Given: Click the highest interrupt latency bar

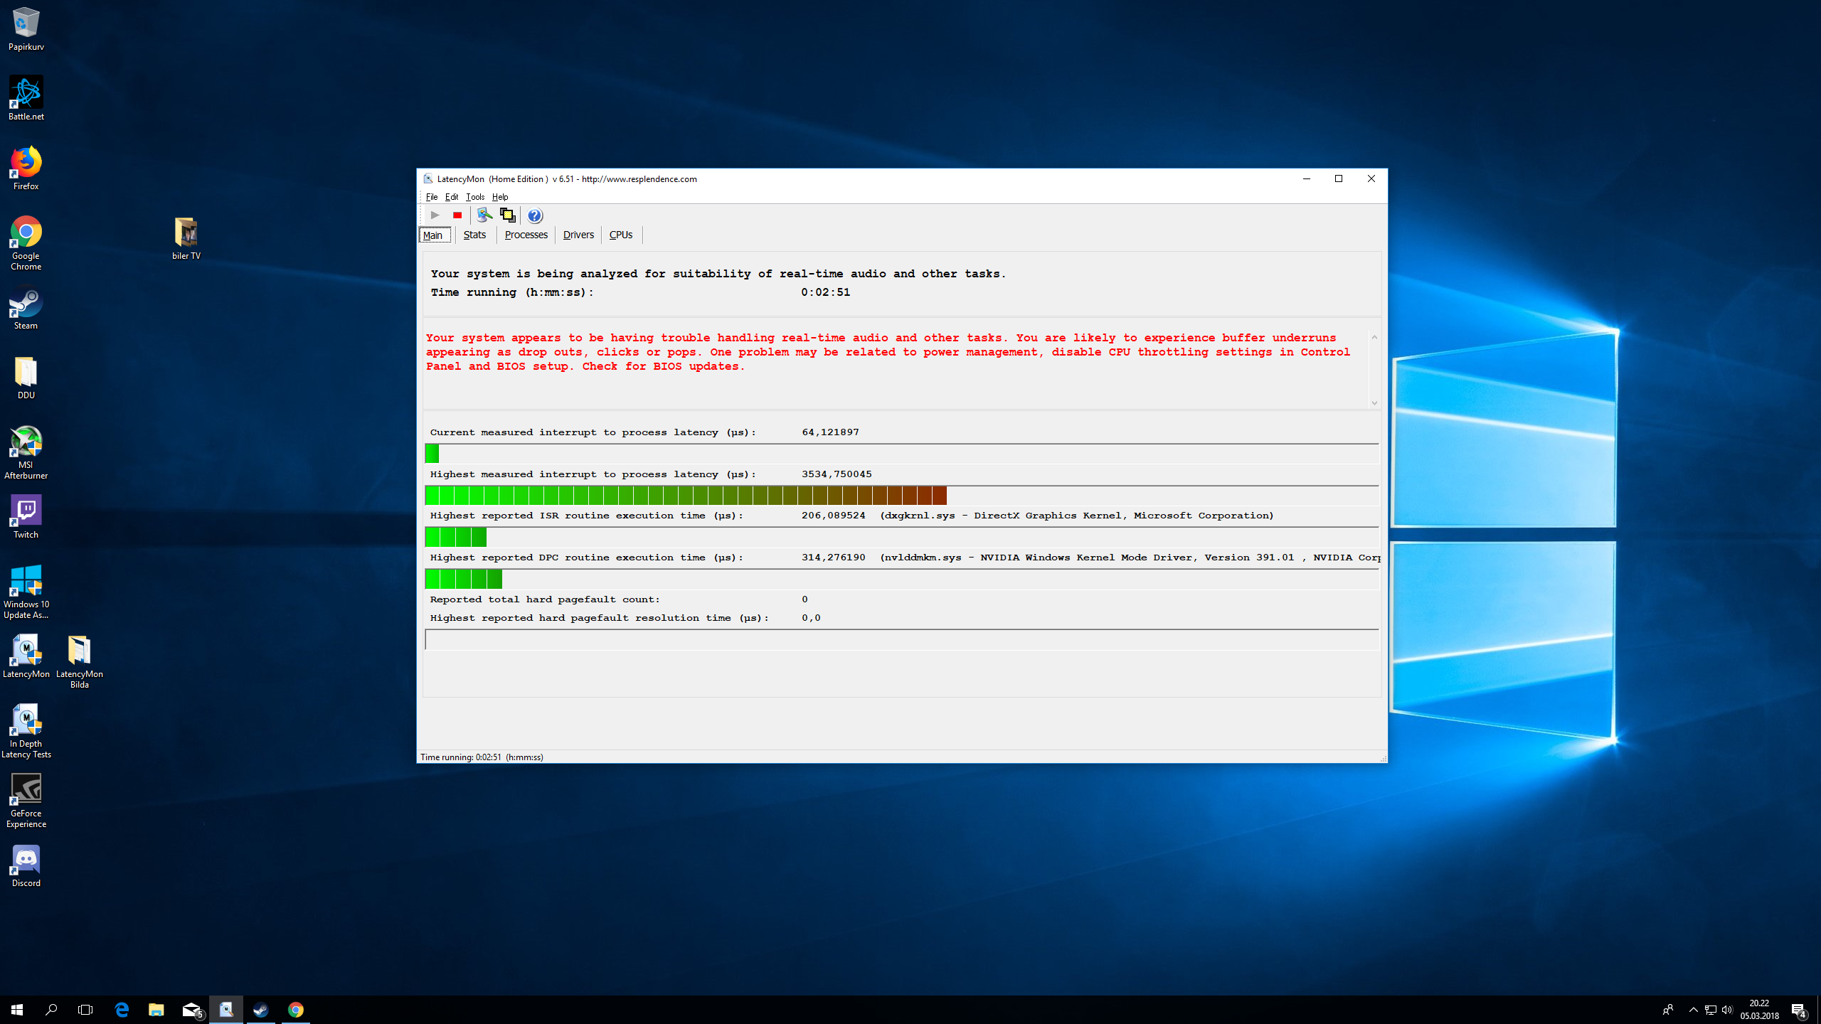Looking at the screenshot, I should click(901, 495).
